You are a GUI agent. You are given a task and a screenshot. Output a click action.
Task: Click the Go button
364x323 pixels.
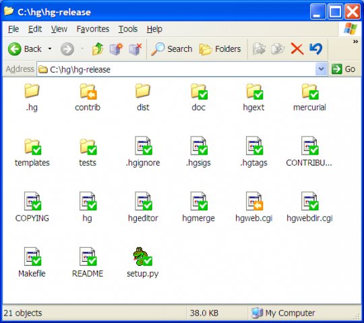343,69
